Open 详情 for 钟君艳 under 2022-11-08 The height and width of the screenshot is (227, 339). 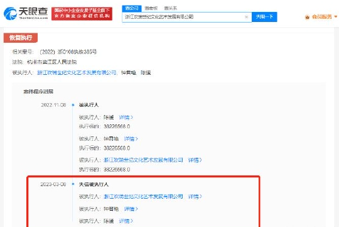[x=131, y=138]
